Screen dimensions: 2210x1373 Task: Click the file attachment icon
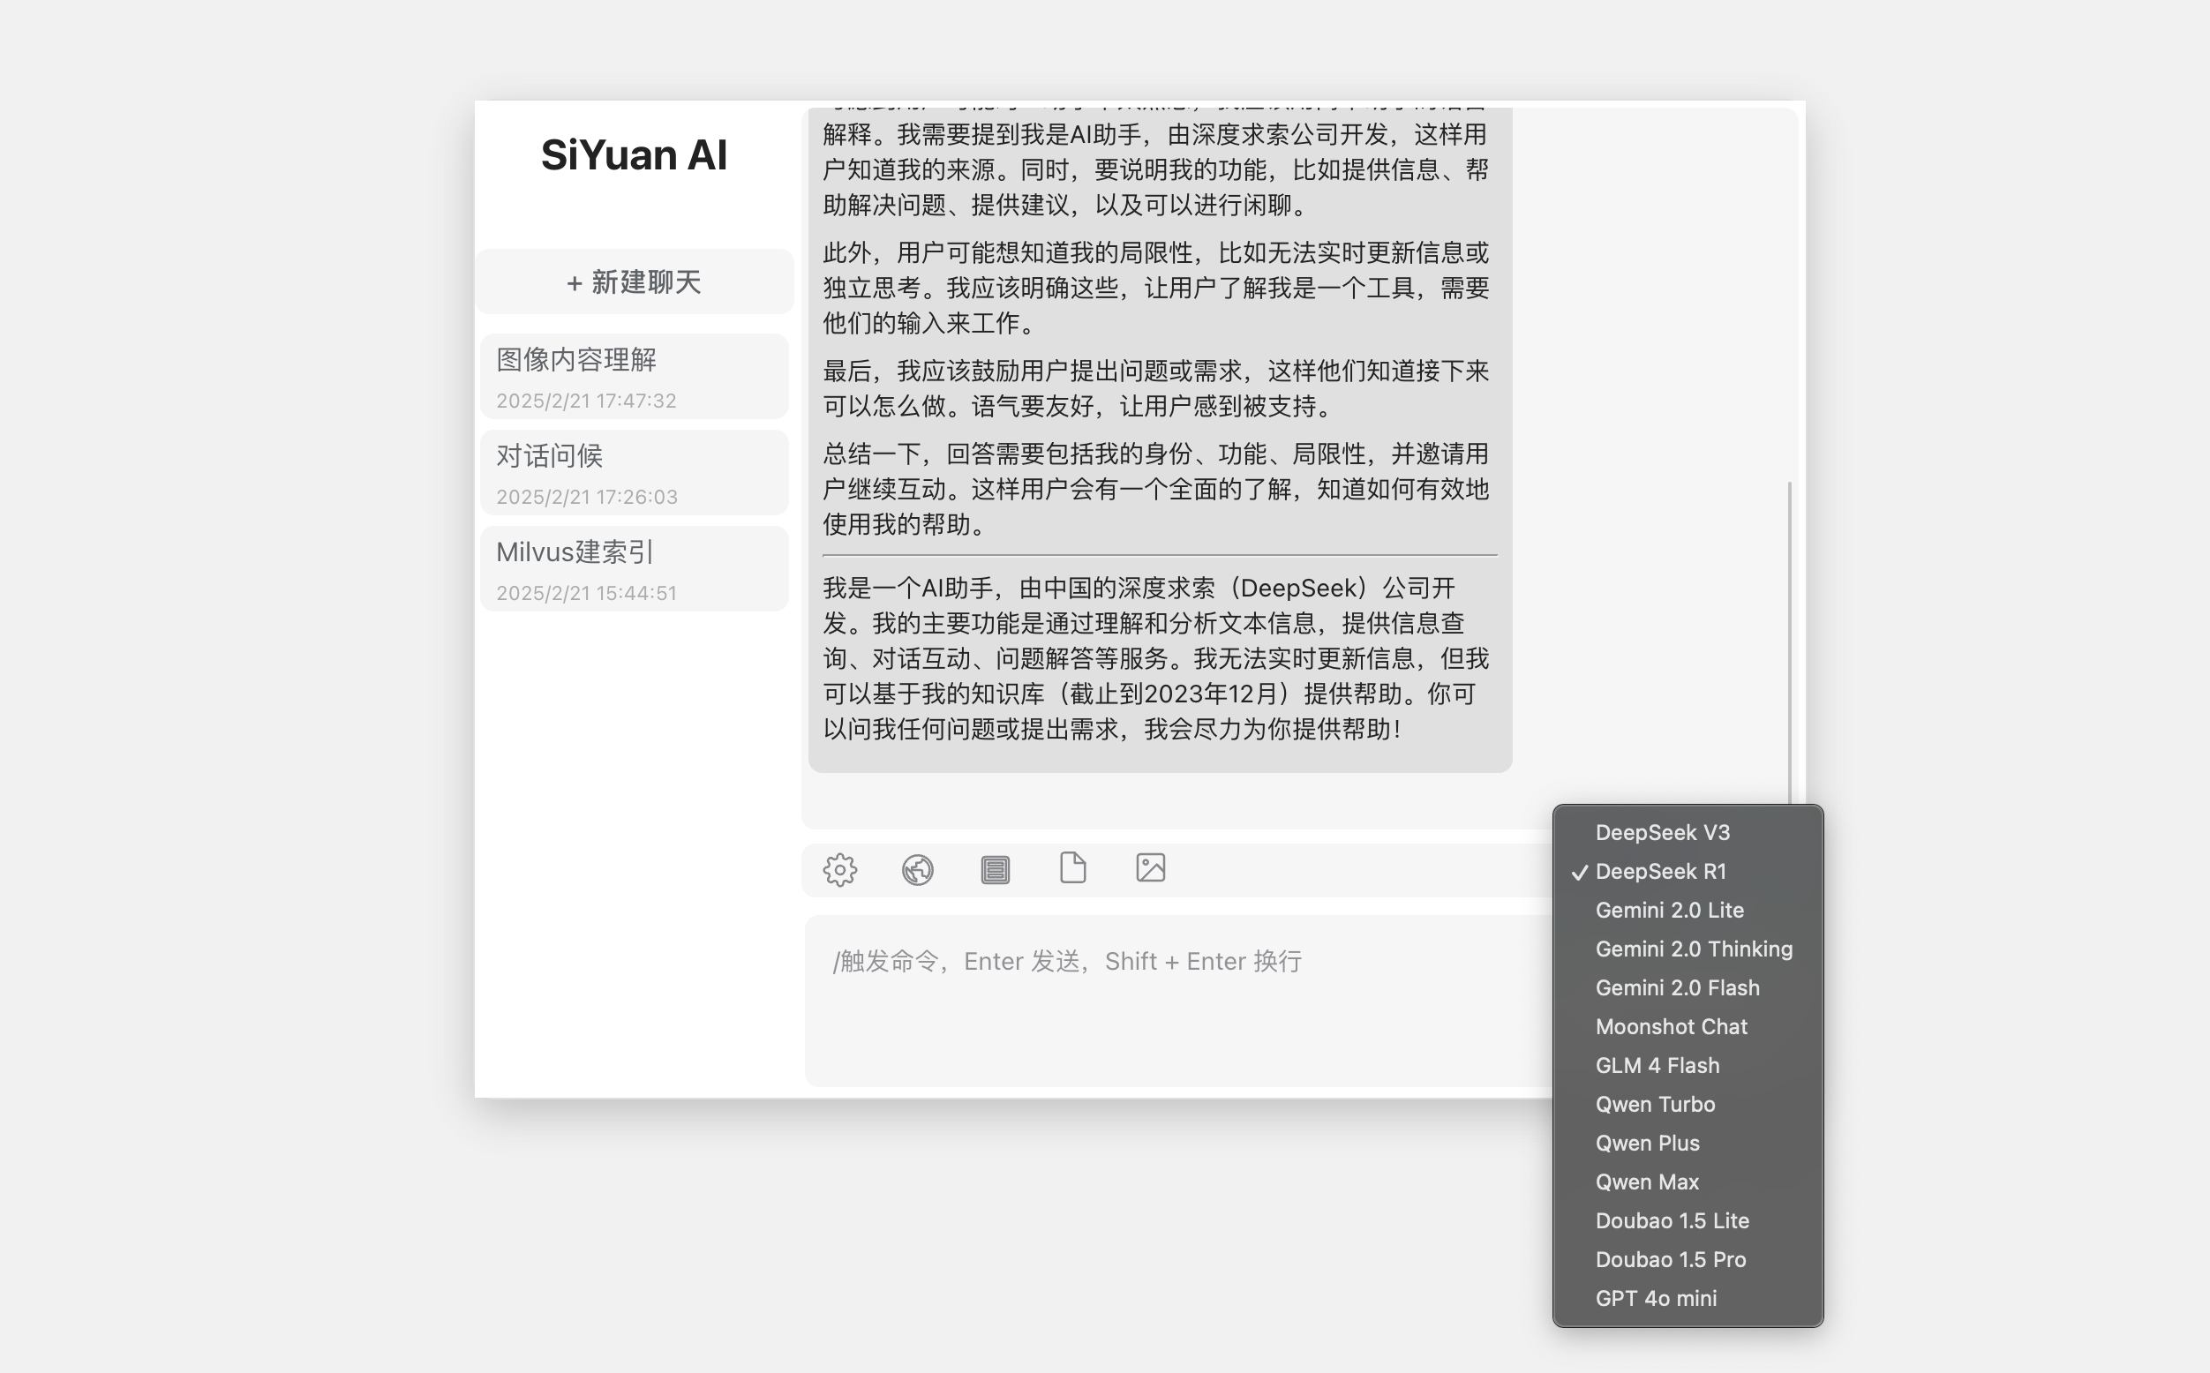point(1072,869)
